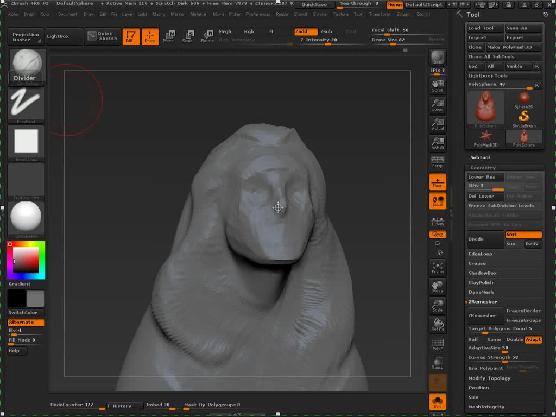The image size is (556, 417).
Task: Click the Load Tool button
Action: coord(485,28)
